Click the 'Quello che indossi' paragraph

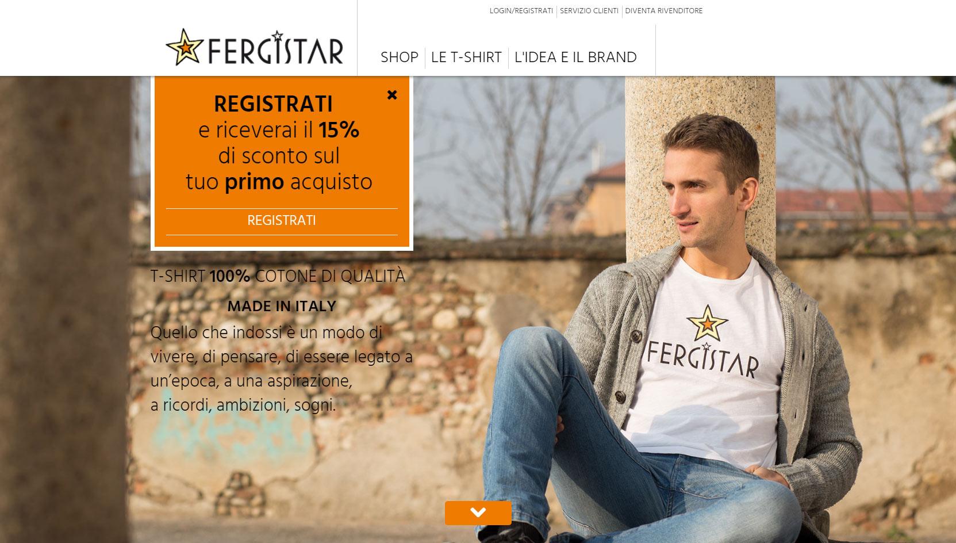pyautogui.click(x=282, y=369)
